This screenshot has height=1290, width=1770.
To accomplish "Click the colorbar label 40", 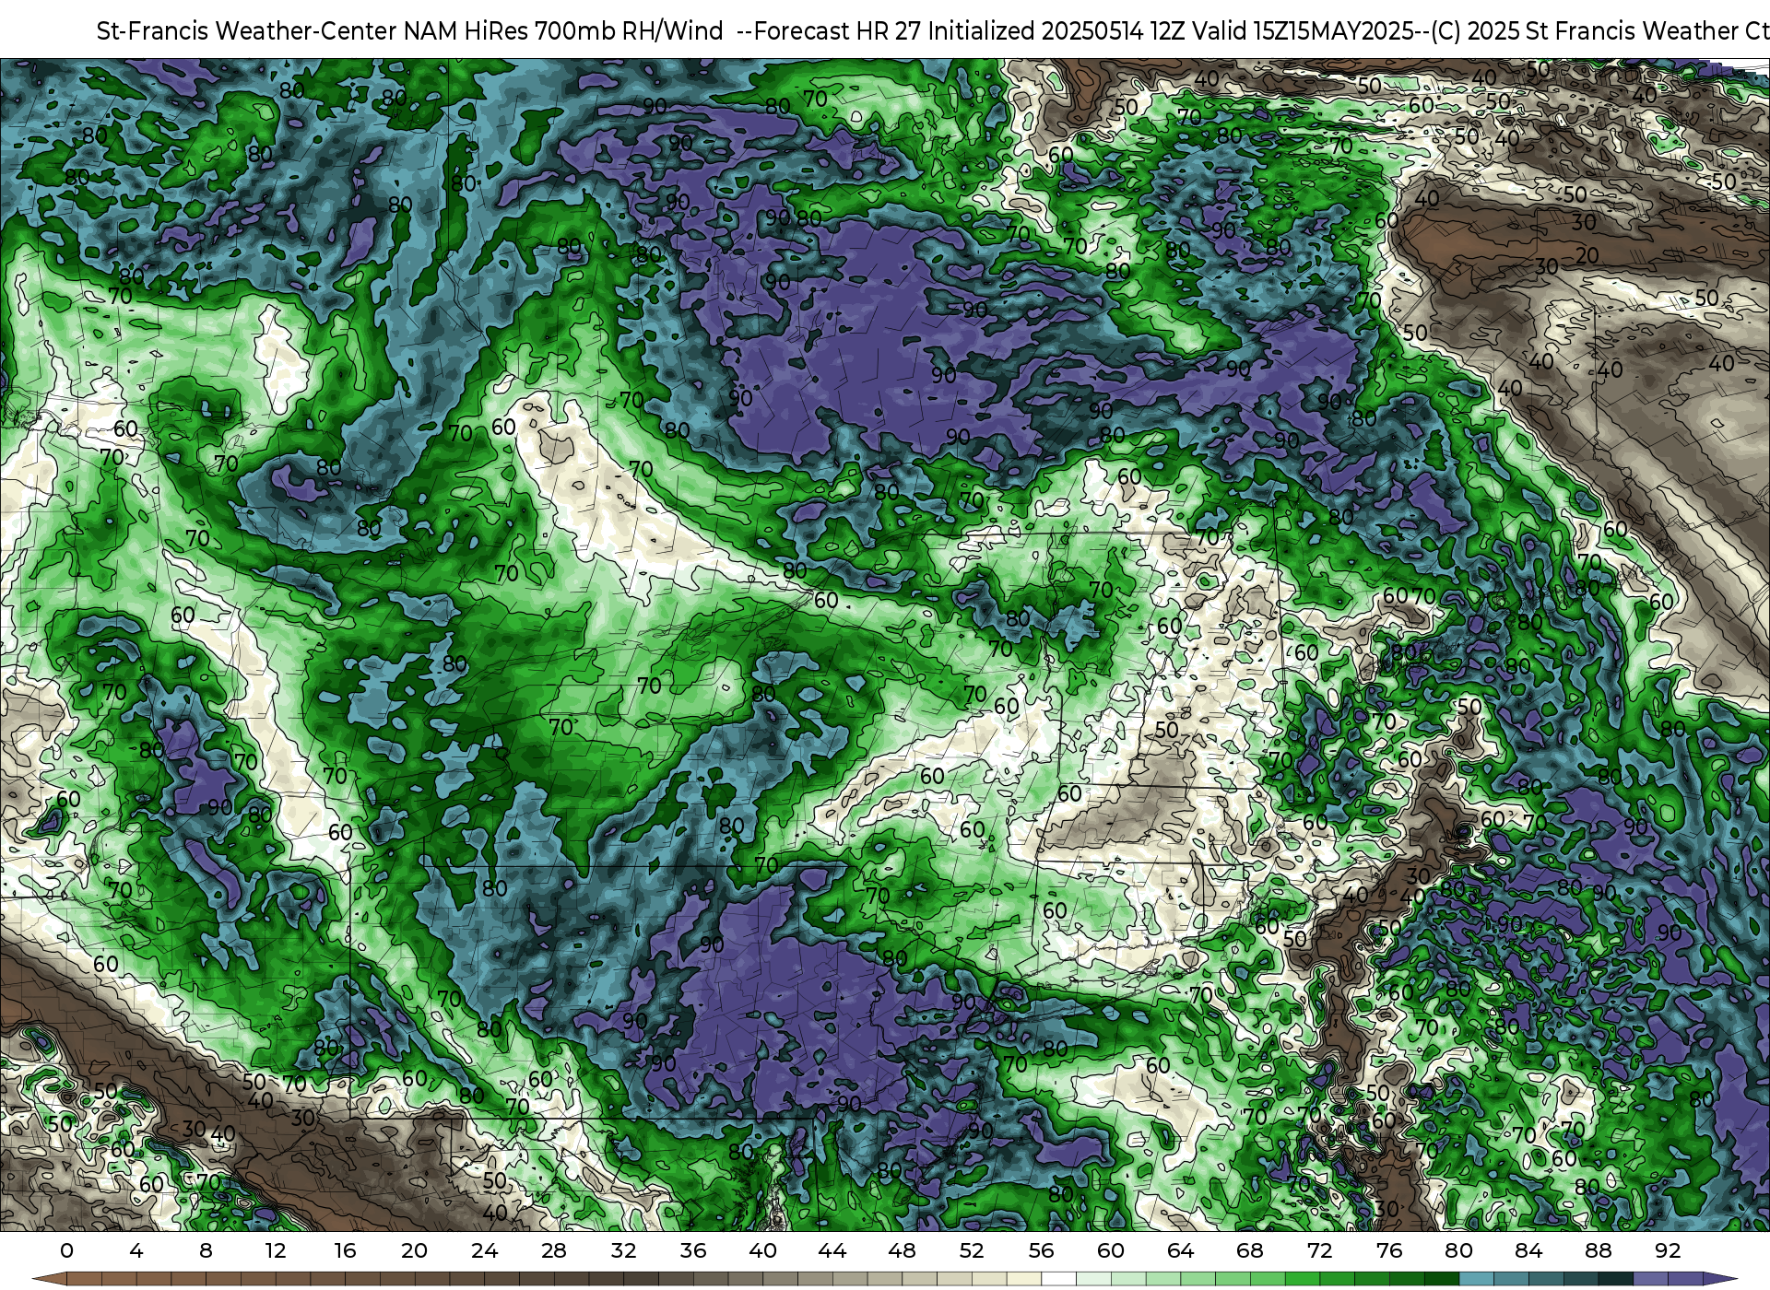I will pos(762,1250).
